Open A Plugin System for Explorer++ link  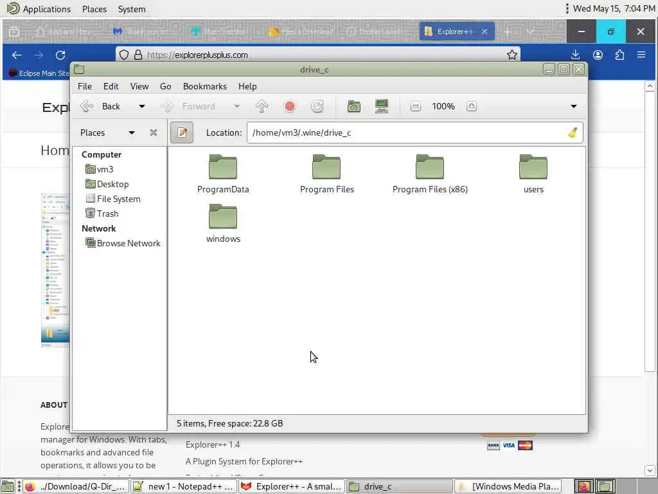[x=244, y=461]
